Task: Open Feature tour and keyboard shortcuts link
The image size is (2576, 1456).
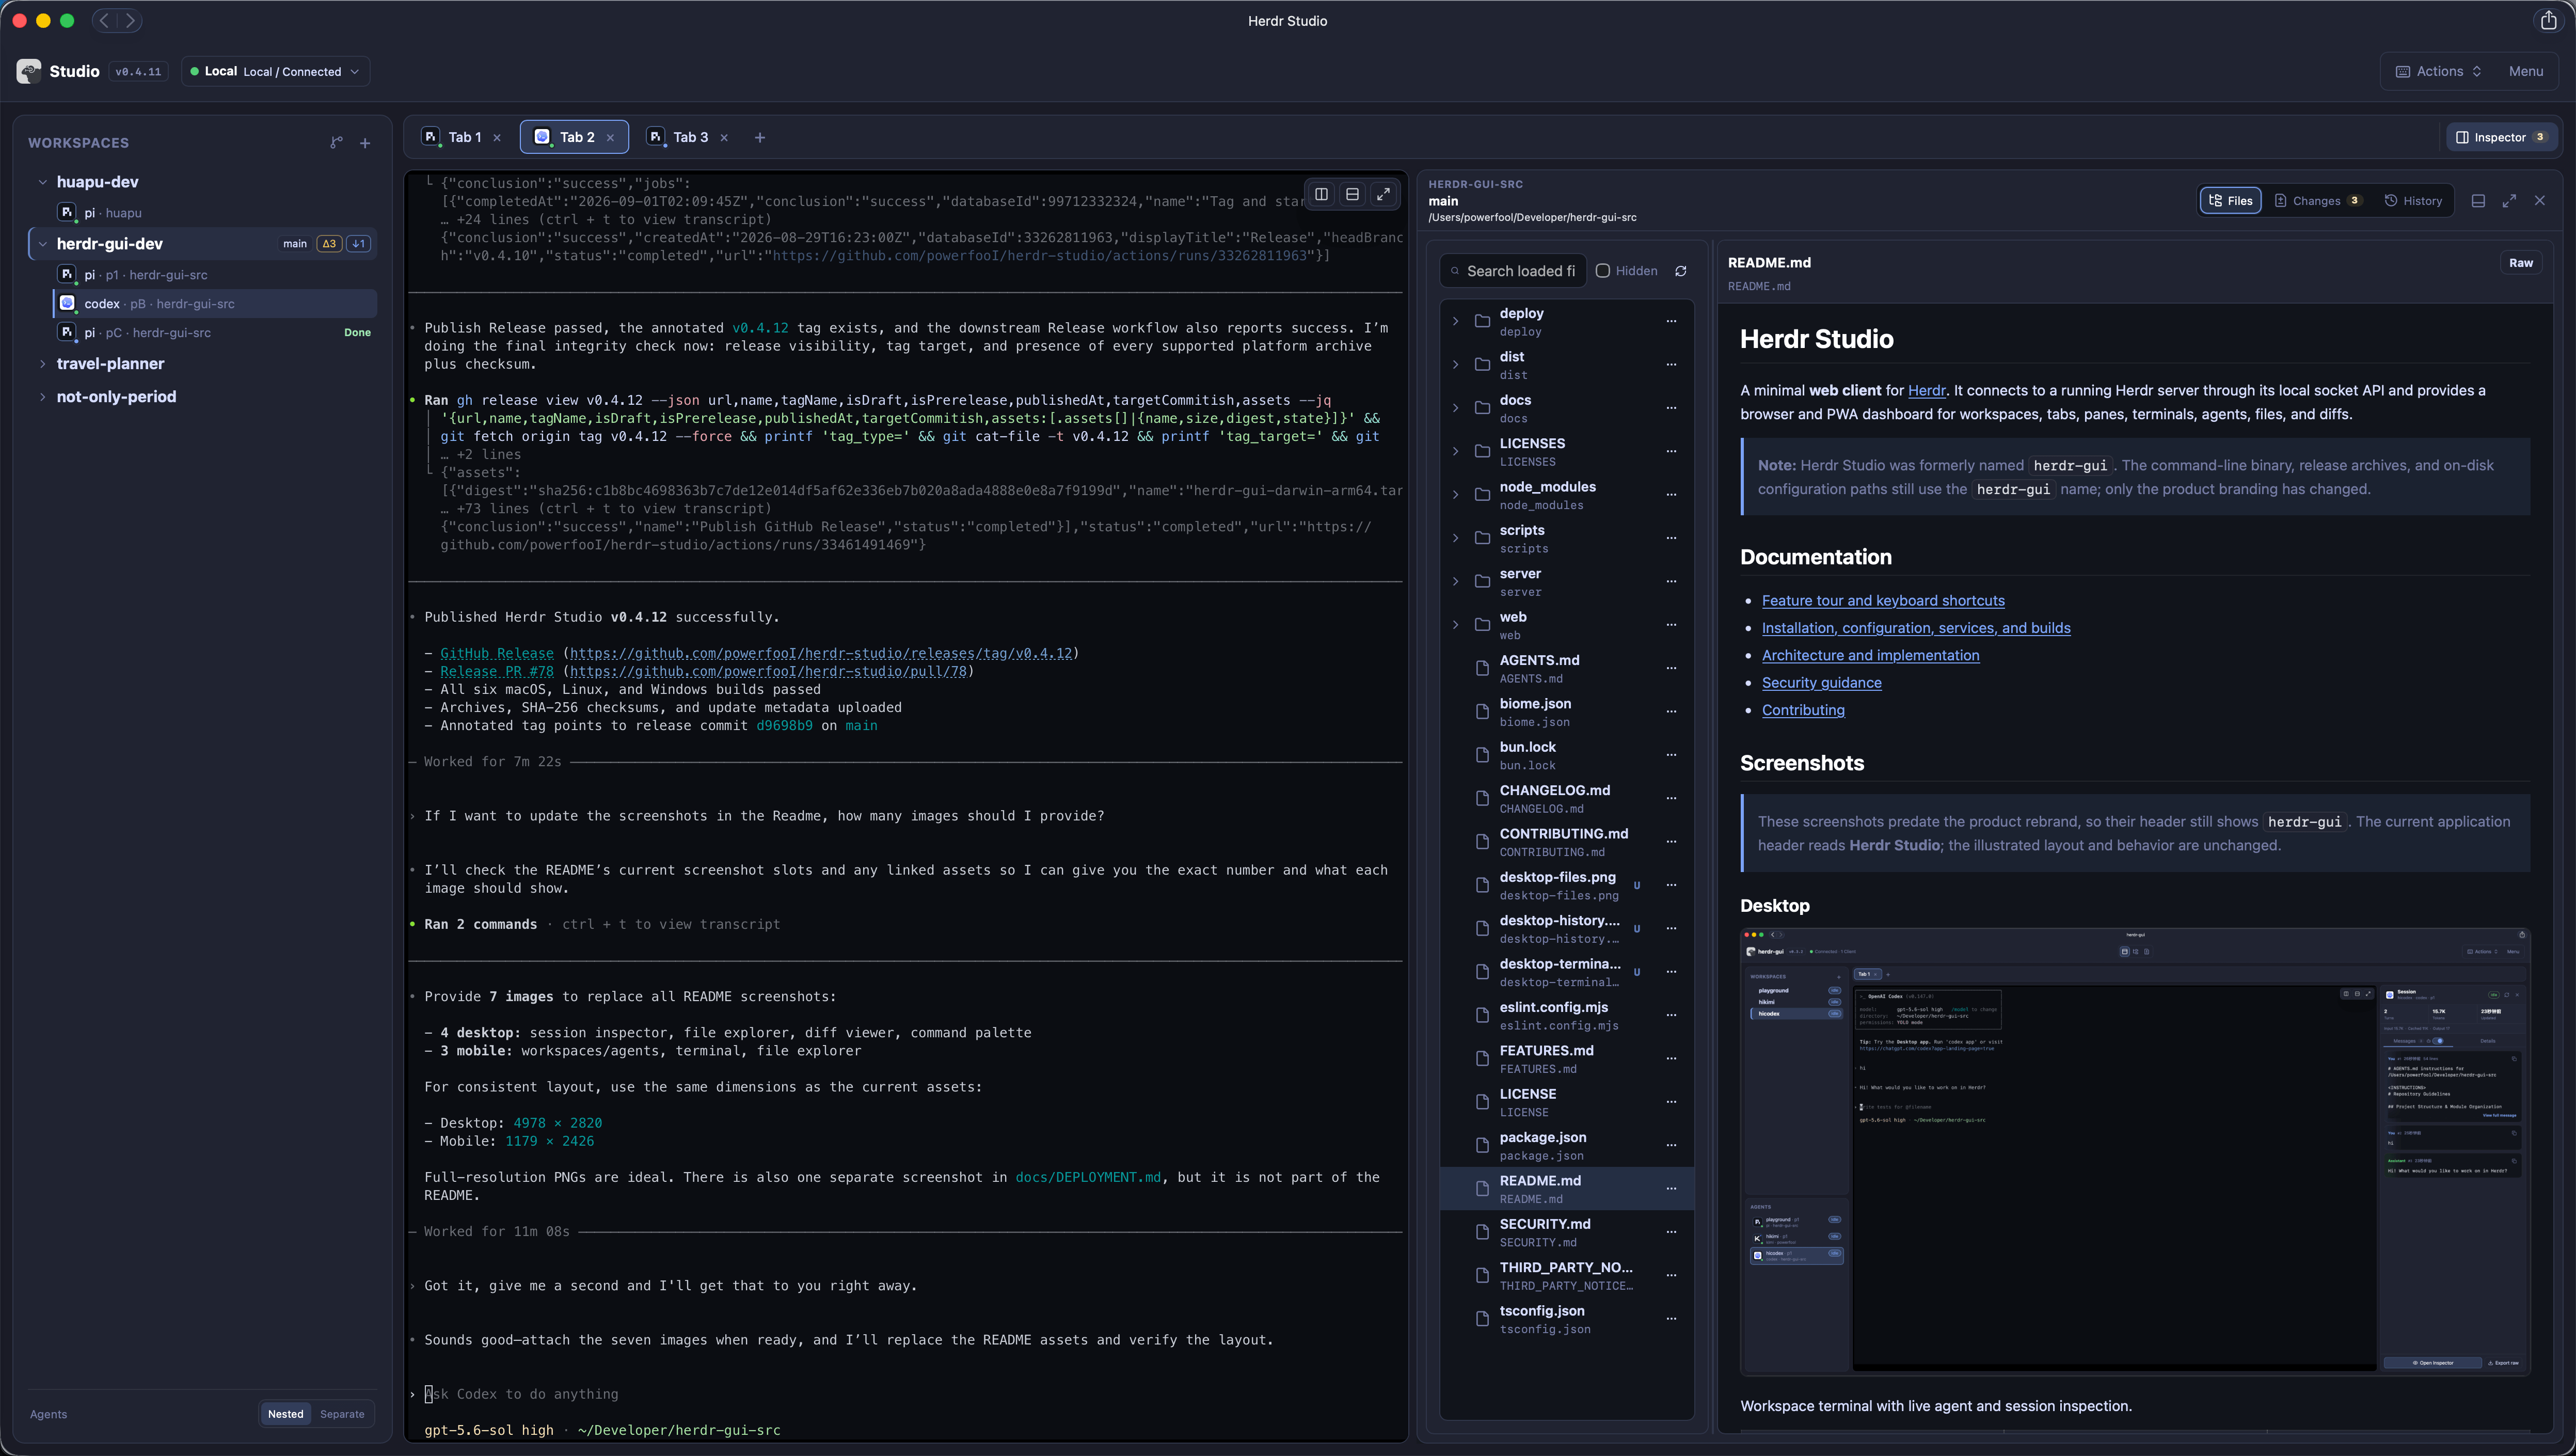Action: click(1883, 600)
